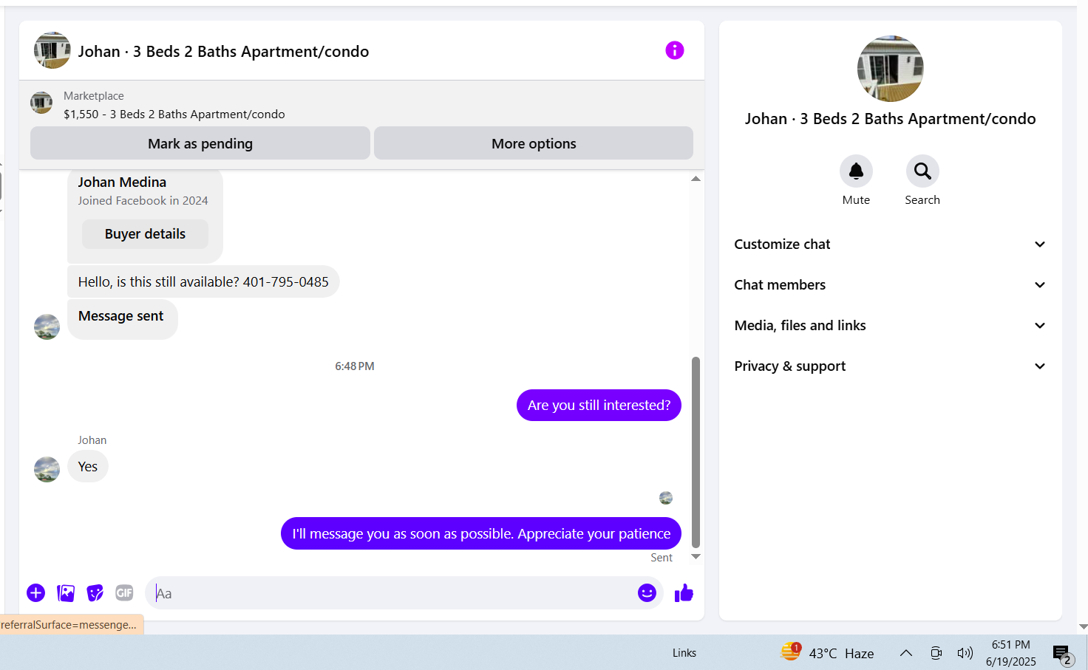Screen dimensions: 1088x670
Task: Send a thumbs up like
Action: [684, 592]
